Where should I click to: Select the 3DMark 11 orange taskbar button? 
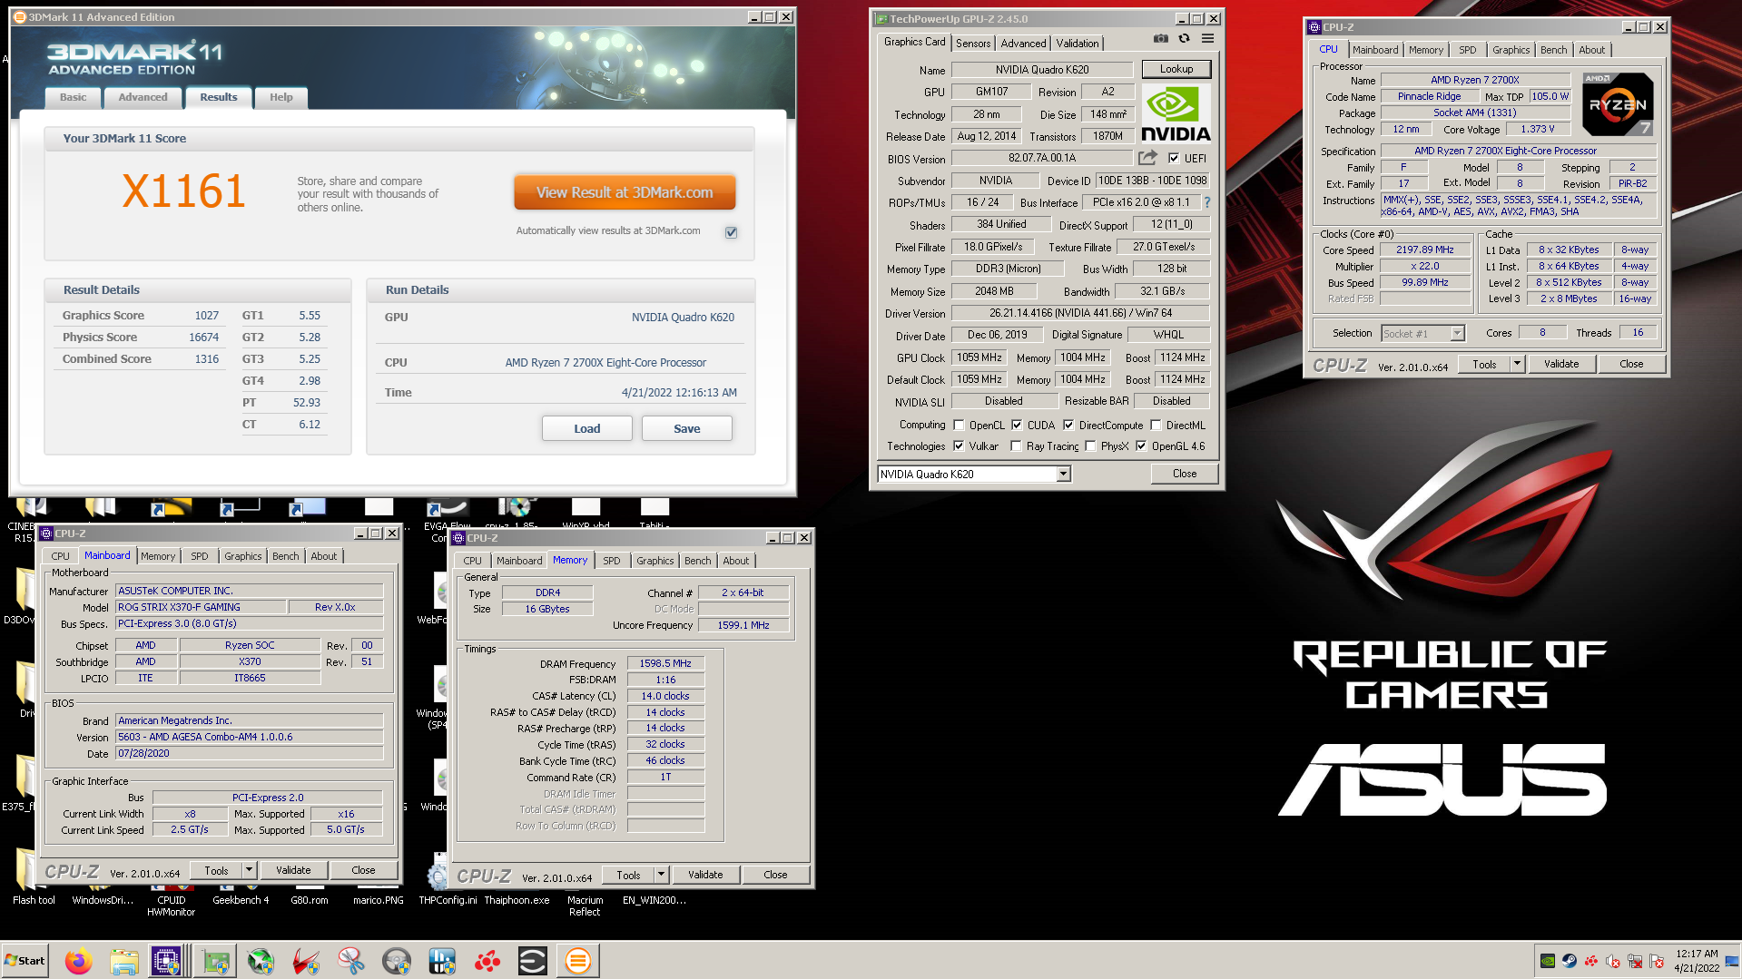coord(578,961)
